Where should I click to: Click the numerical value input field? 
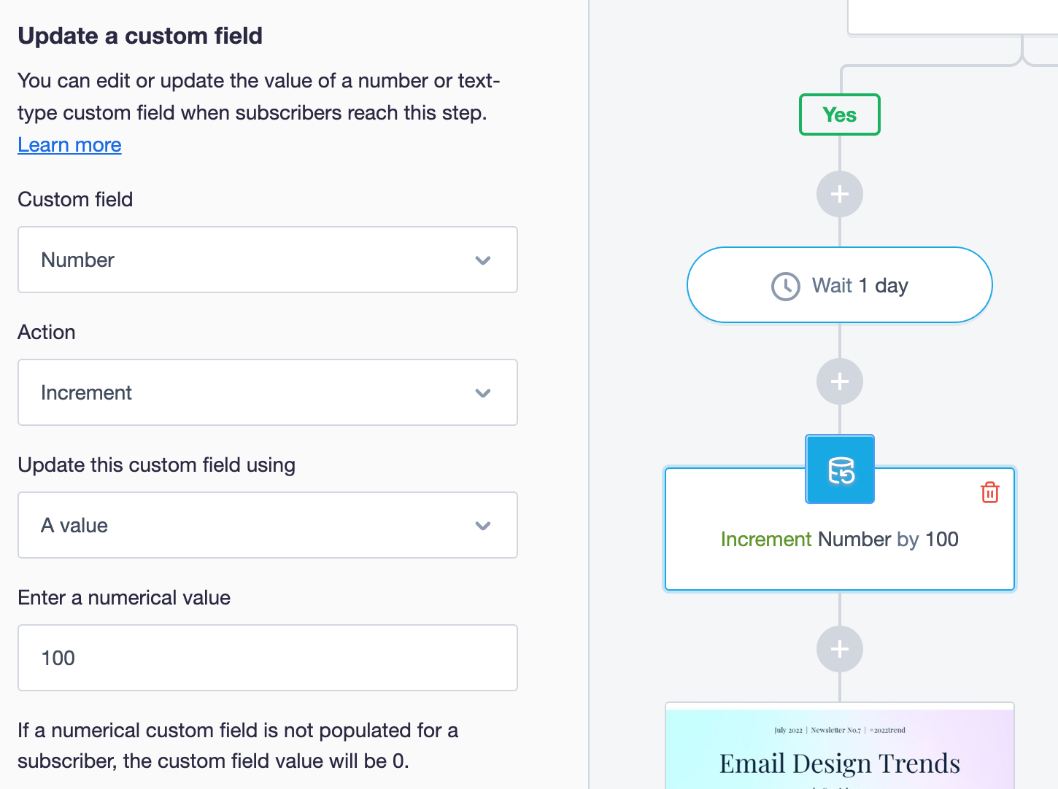[x=267, y=658]
